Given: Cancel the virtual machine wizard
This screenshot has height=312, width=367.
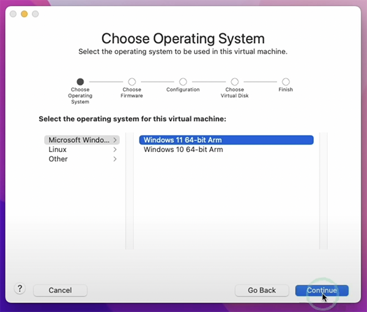Looking at the screenshot, I should (x=61, y=291).
